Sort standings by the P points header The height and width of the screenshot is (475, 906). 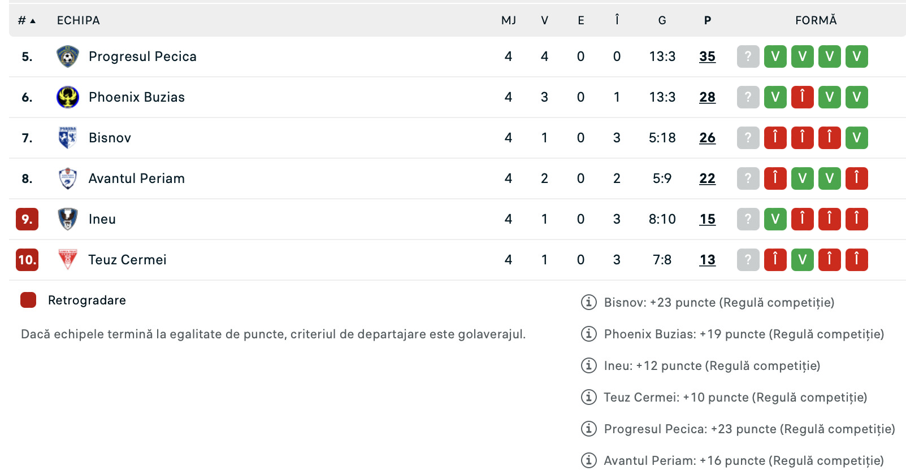pyautogui.click(x=708, y=20)
